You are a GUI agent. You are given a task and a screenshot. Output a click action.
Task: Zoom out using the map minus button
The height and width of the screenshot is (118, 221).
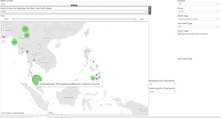click(4, 33)
